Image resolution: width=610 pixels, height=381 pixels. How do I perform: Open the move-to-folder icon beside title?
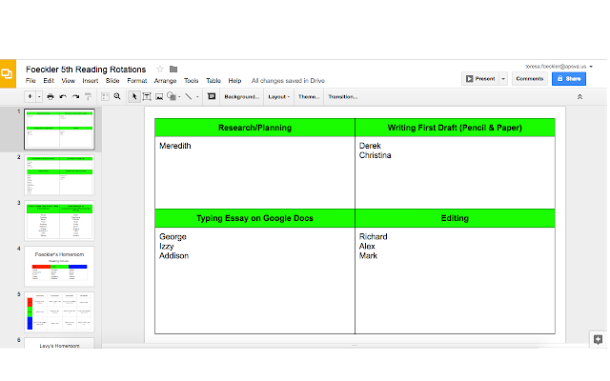[173, 69]
